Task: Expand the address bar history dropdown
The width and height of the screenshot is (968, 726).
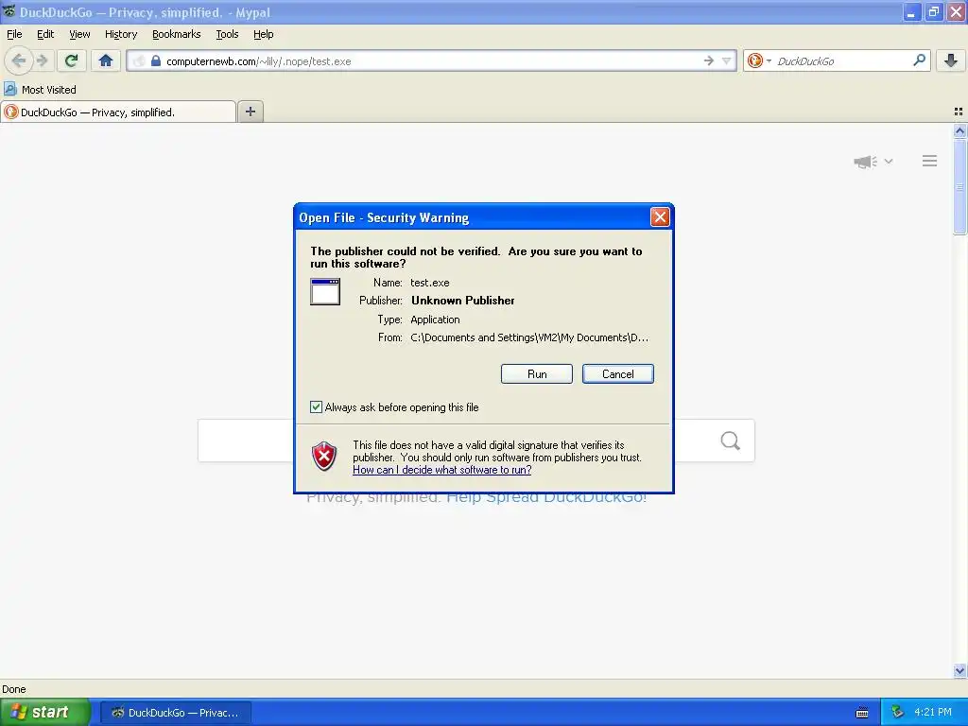Action: [x=727, y=60]
